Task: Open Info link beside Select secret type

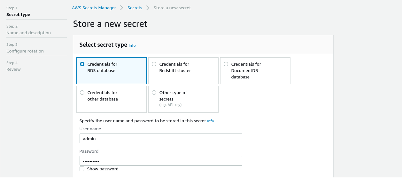Action: (x=132, y=45)
